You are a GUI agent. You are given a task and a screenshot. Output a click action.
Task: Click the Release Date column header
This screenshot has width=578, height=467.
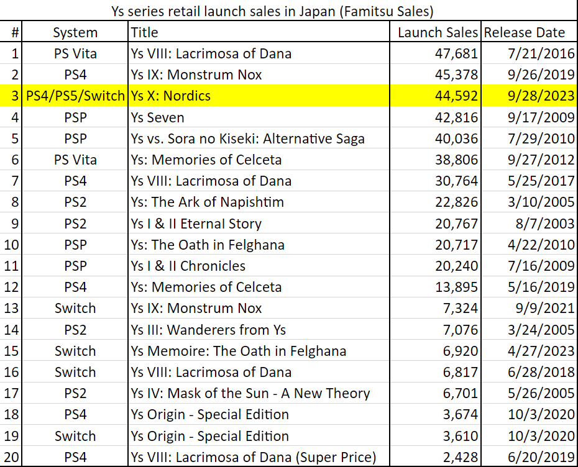(524, 32)
